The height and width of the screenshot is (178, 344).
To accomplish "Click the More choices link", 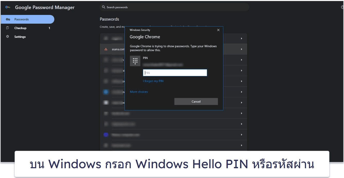I will pyautogui.click(x=139, y=92).
